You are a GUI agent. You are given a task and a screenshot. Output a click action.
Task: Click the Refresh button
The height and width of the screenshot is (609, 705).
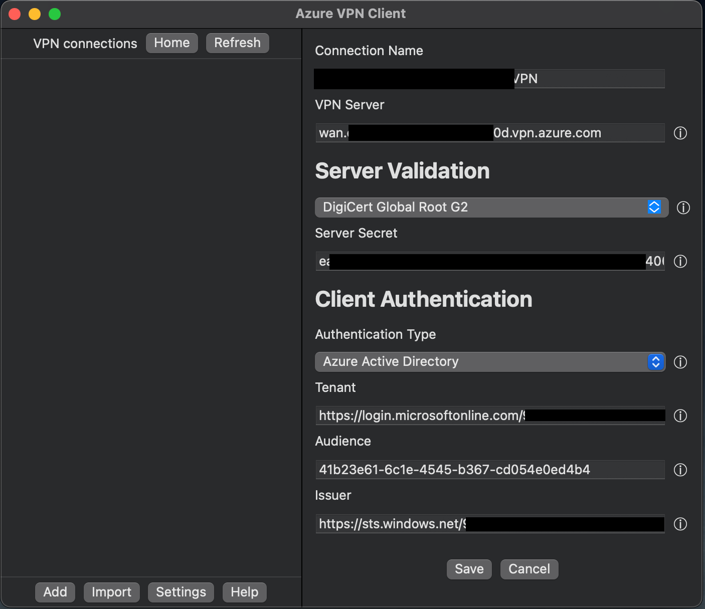tap(238, 43)
